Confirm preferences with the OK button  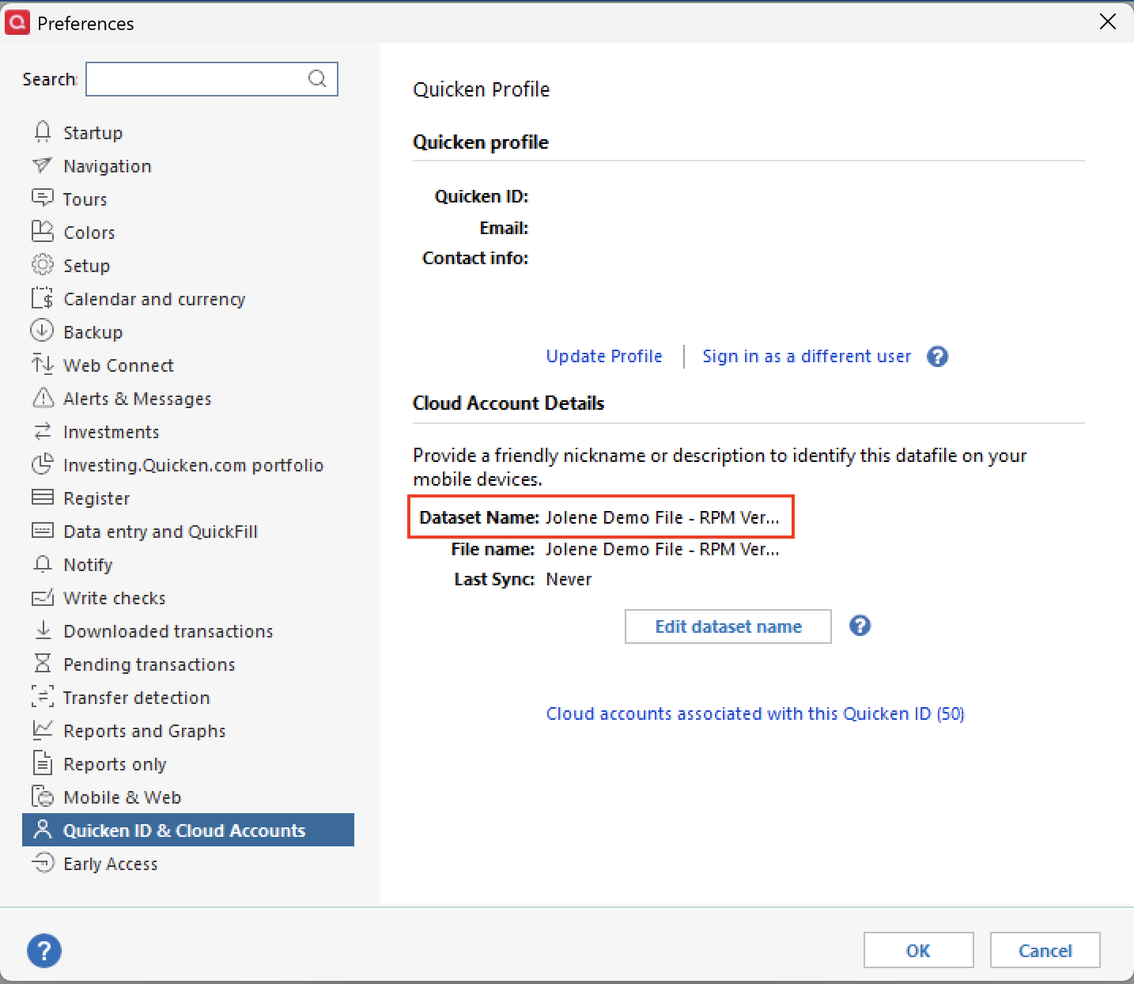[x=918, y=950]
